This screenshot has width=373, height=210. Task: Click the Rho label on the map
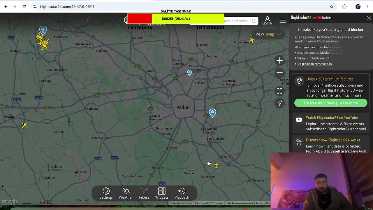tap(139, 79)
